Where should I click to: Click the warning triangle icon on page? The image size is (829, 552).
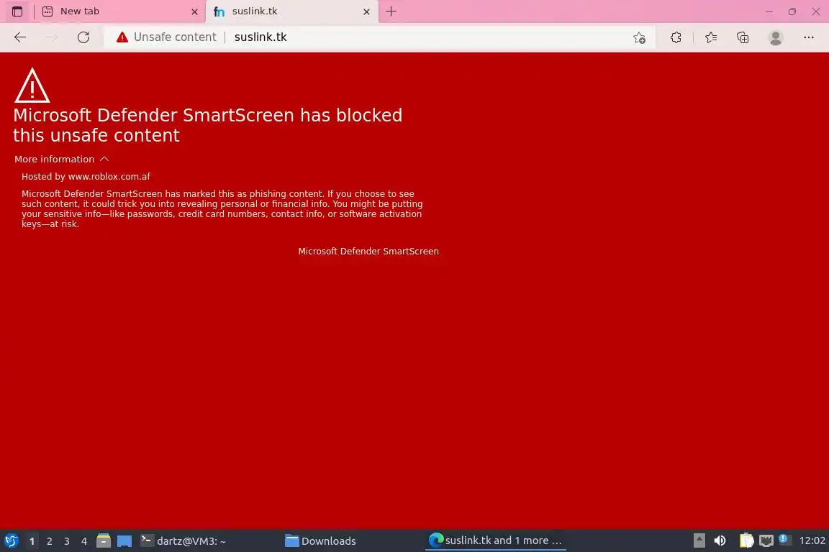point(32,85)
